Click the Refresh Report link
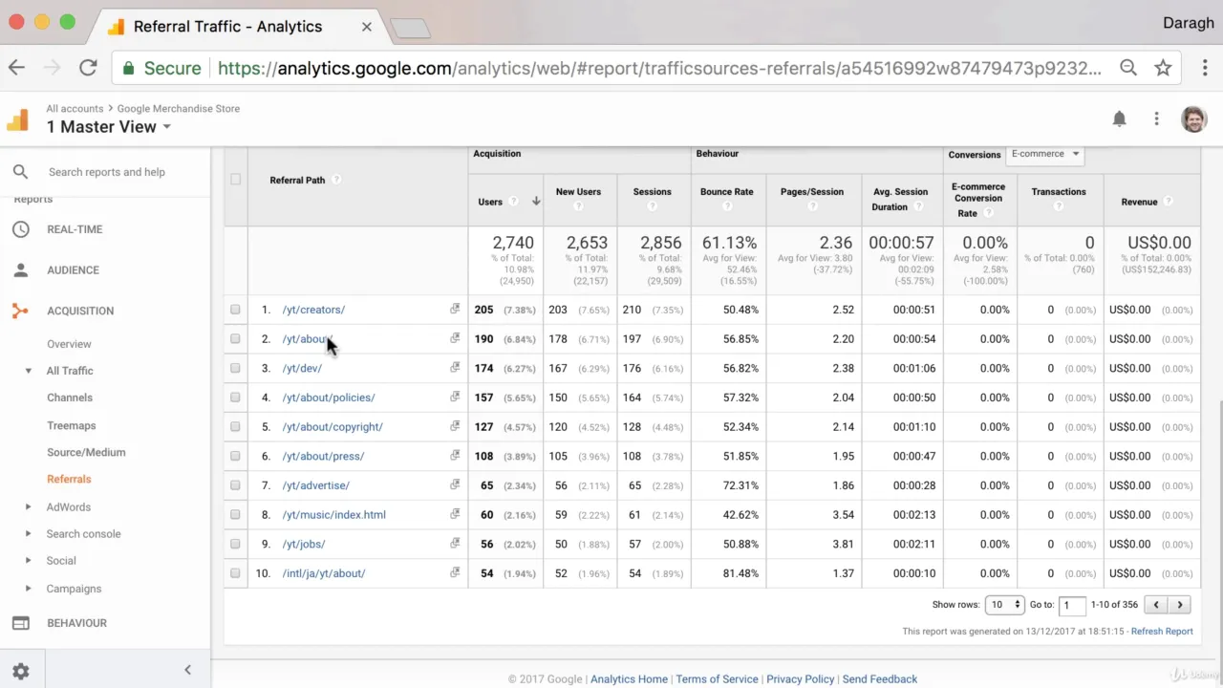The image size is (1223, 688). [1162, 632]
